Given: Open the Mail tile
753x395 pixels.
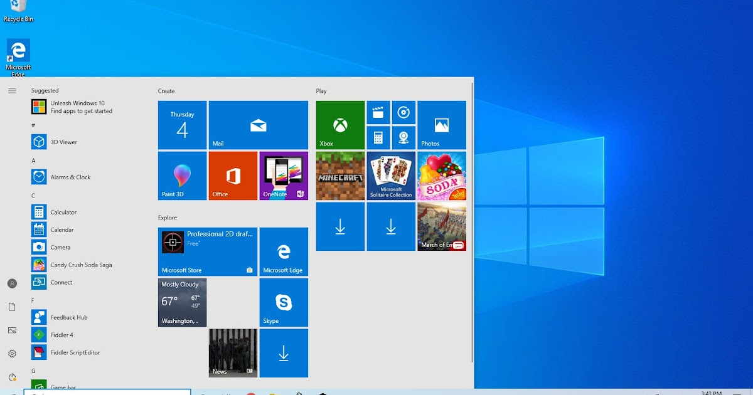Looking at the screenshot, I should [259, 125].
